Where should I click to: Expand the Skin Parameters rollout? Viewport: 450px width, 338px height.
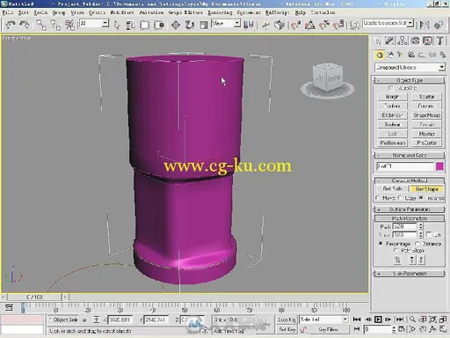[410, 274]
